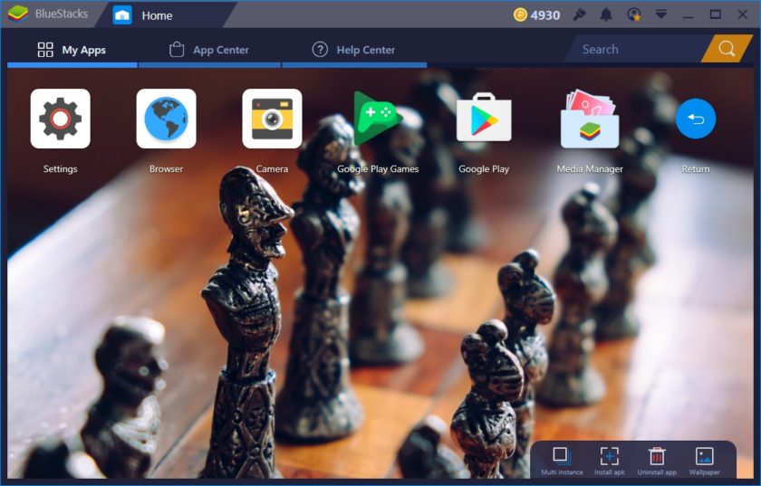Switch to App Center tab

point(209,50)
